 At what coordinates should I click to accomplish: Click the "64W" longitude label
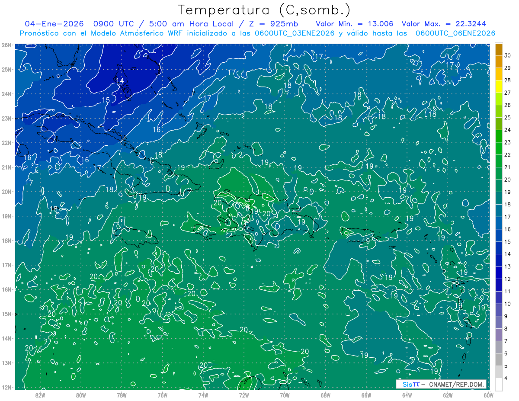(407, 395)
